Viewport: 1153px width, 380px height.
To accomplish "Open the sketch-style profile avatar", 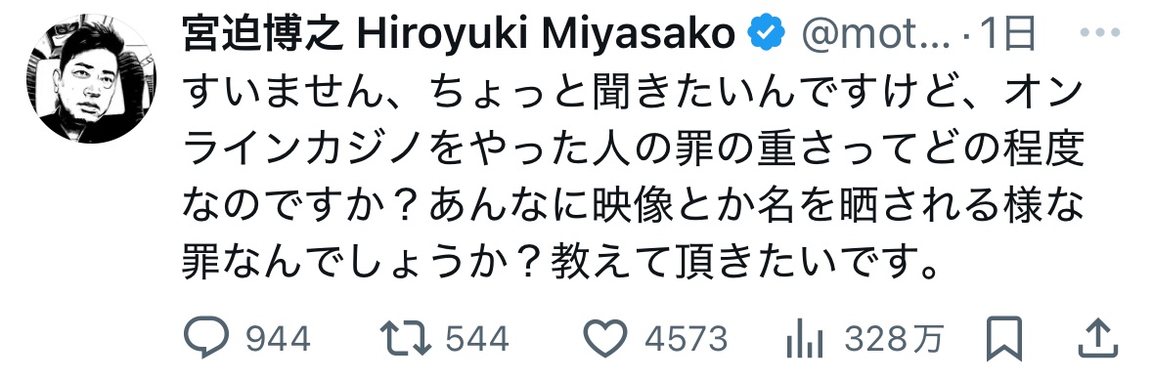I will click(92, 79).
